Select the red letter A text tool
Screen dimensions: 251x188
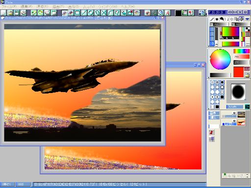point(168,13)
